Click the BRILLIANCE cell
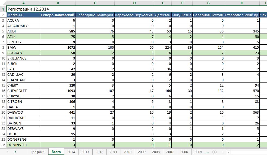Viewport: 267px width, 155px height. (23, 58)
